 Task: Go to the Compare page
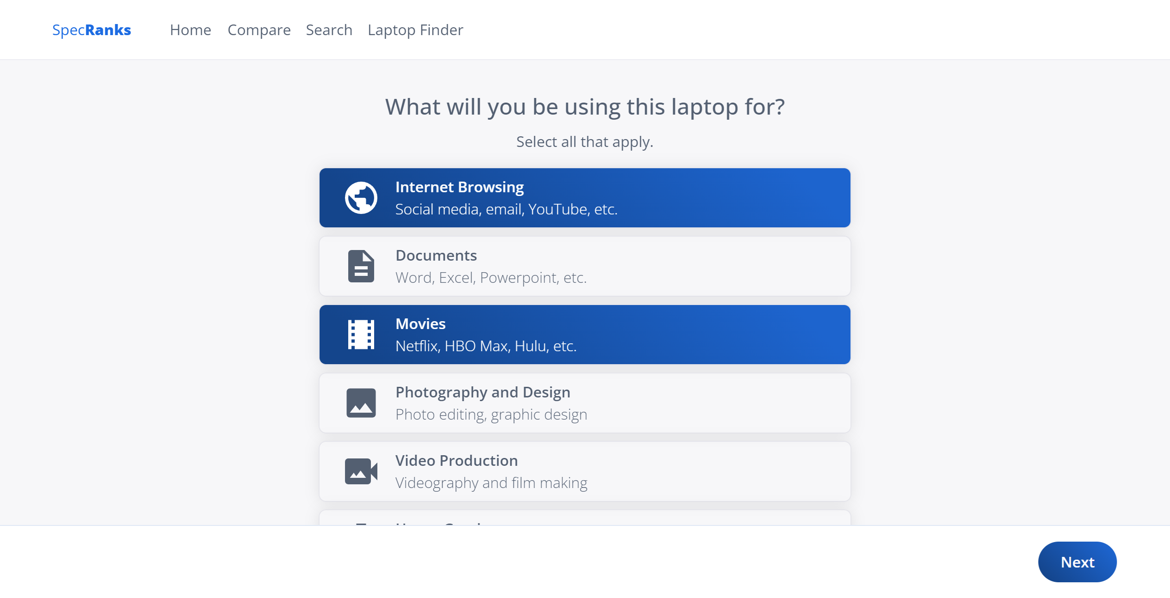[259, 30]
